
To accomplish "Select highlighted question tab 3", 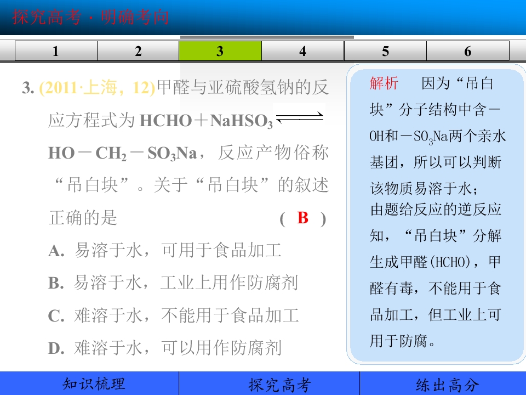I will [x=220, y=51].
